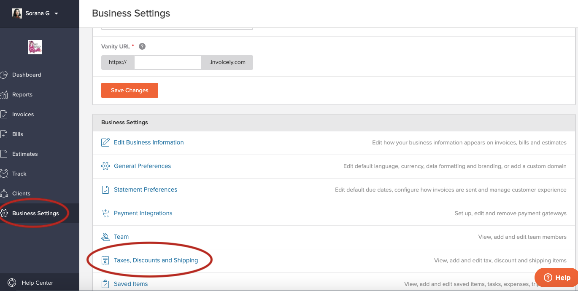Click the Track clock icon in sidebar
578x291 pixels.
4,174
